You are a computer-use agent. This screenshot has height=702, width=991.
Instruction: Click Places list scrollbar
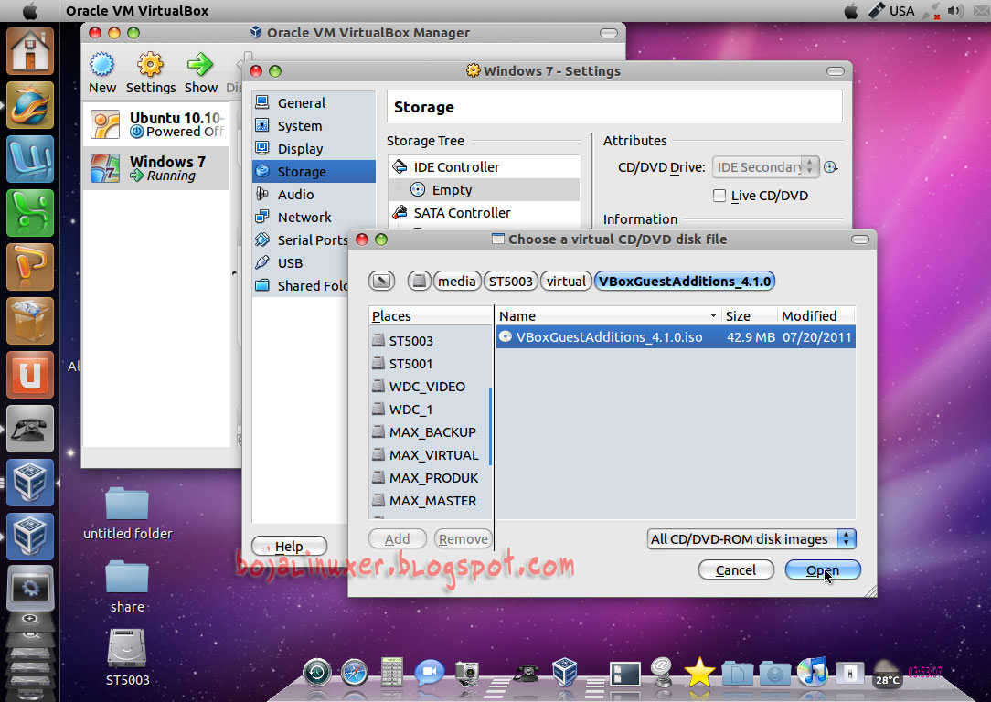coord(490,426)
